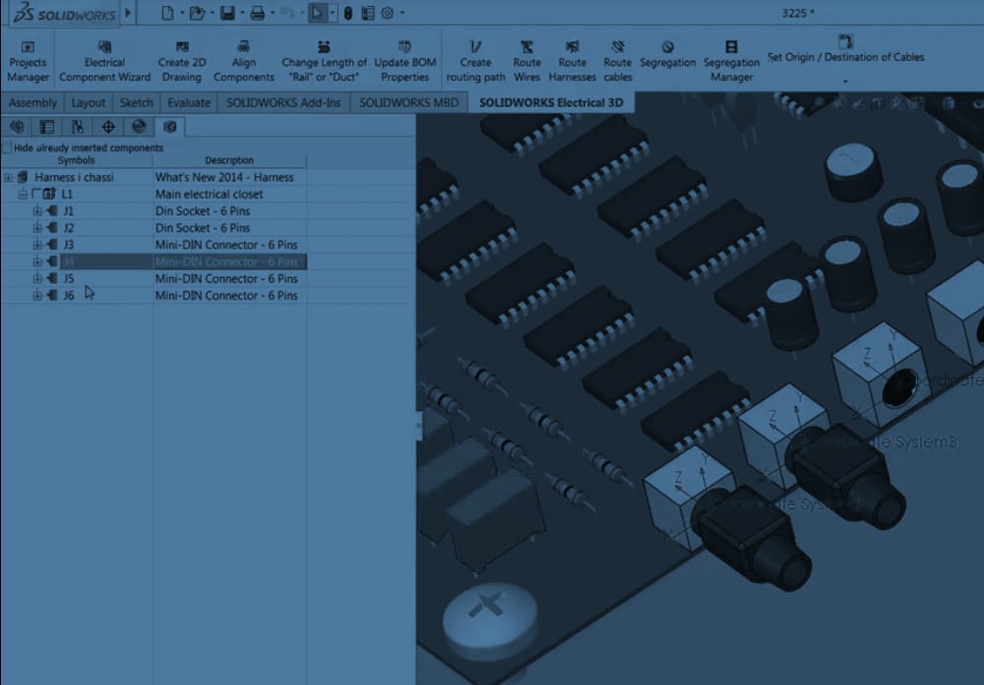The width and height of the screenshot is (984, 685).
Task: Click Create routing path icon
Action: [475, 47]
